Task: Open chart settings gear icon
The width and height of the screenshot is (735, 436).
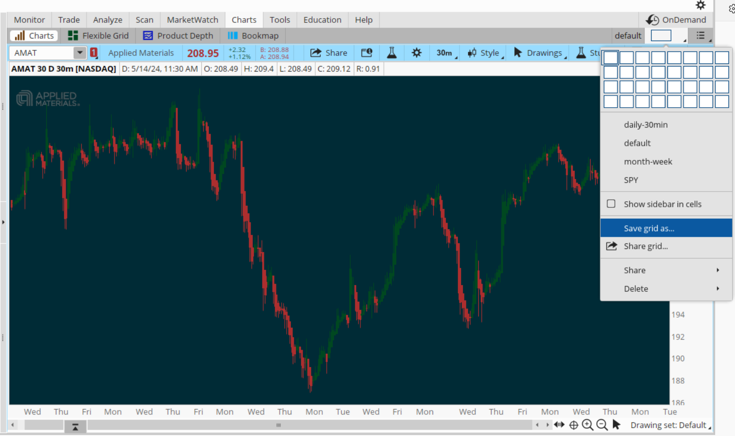Action: click(x=416, y=53)
